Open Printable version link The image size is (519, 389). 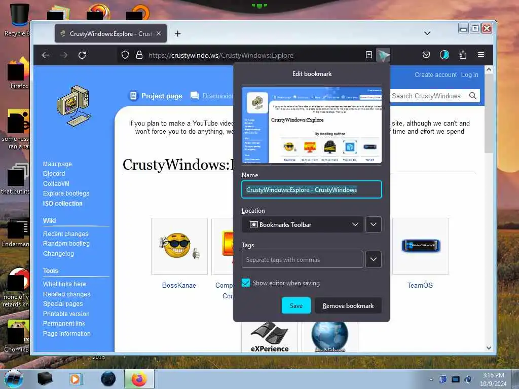pyautogui.click(x=66, y=314)
